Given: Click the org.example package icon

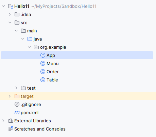Looking at the screenshot, I should 36,47.
